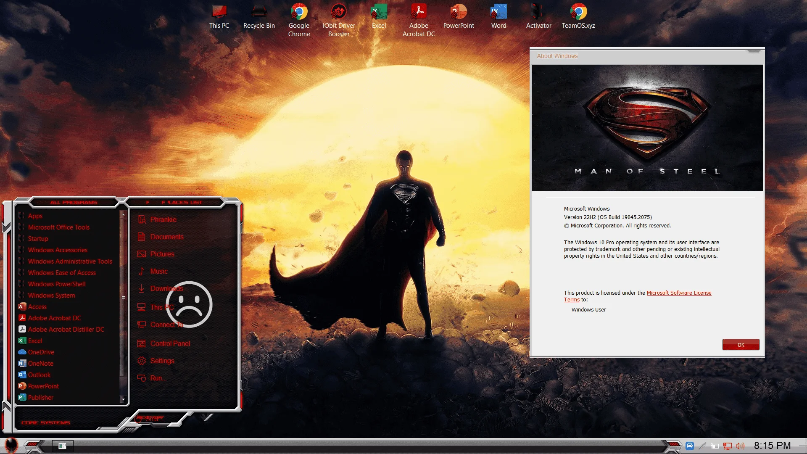This screenshot has height=454, width=807.
Task: Open OneDrive in the programs list
Action: coord(36,352)
